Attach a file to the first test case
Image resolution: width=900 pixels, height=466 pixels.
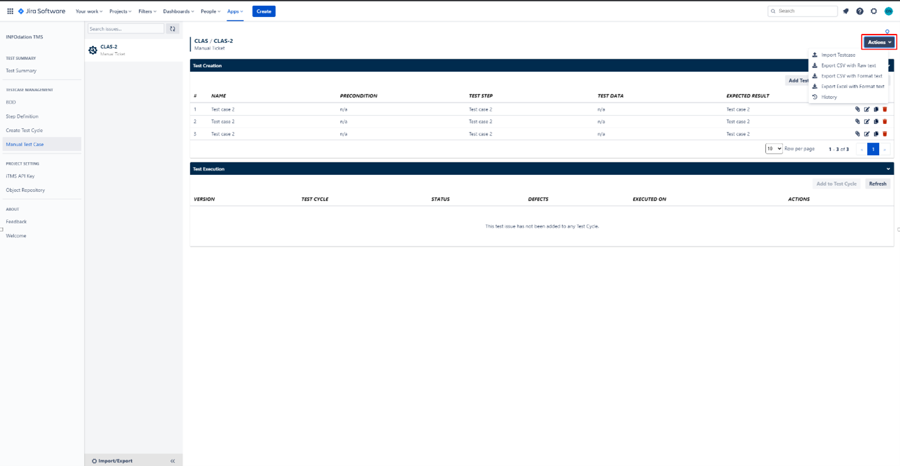(857, 109)
